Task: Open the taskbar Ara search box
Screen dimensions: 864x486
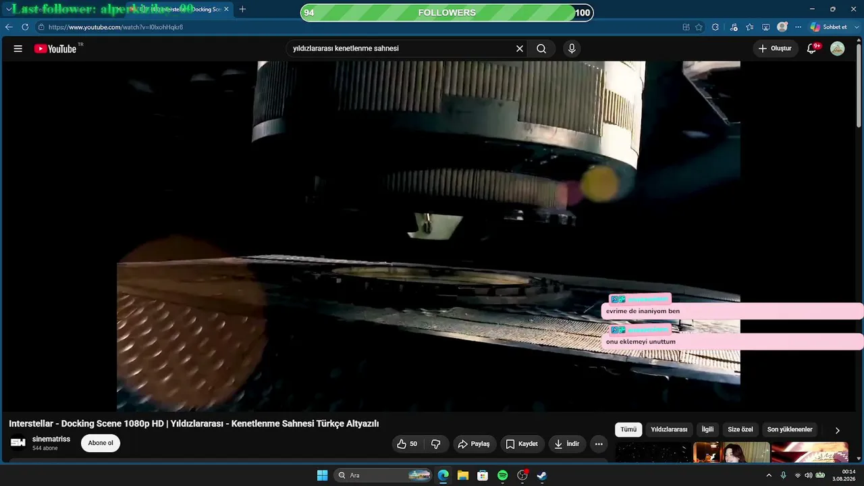Action: 383,475
